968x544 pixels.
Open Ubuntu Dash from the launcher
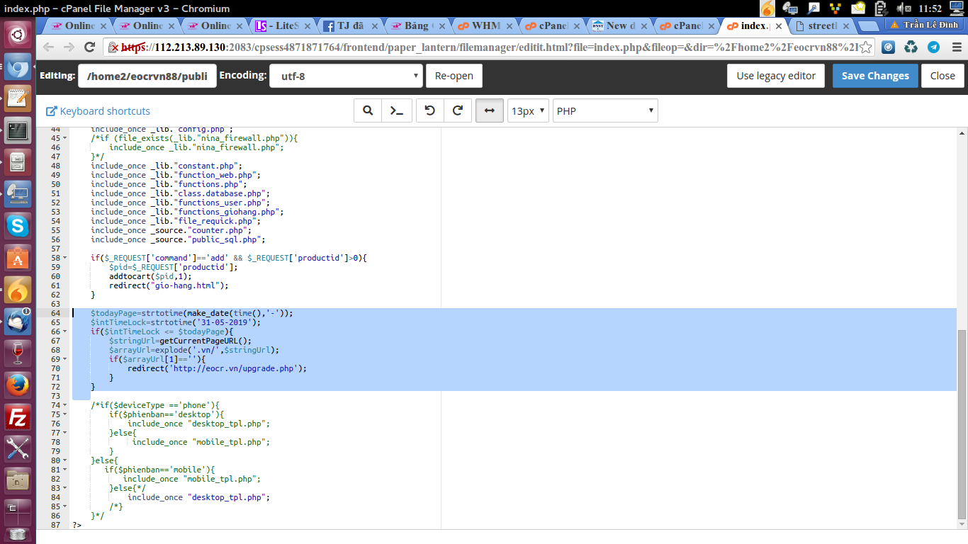pos(18,34)
